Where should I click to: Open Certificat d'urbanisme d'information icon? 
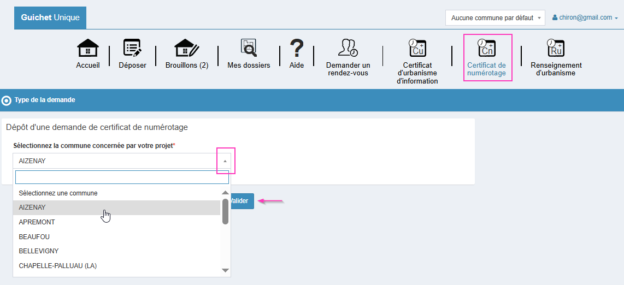(417, 48)
